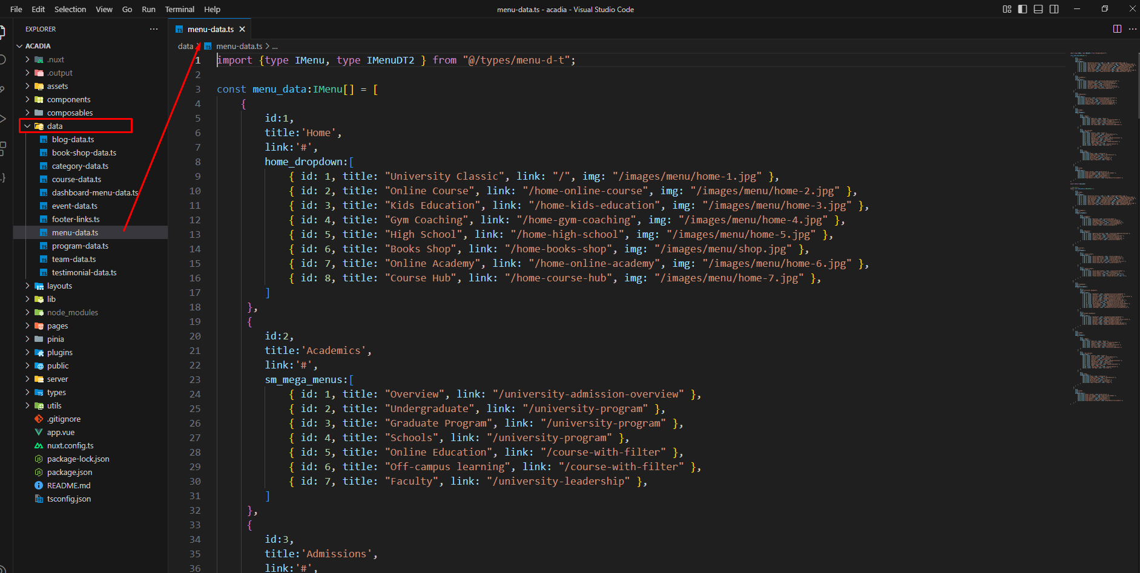Open the Selection menu

pyautogui.click(x=70, y=9)
